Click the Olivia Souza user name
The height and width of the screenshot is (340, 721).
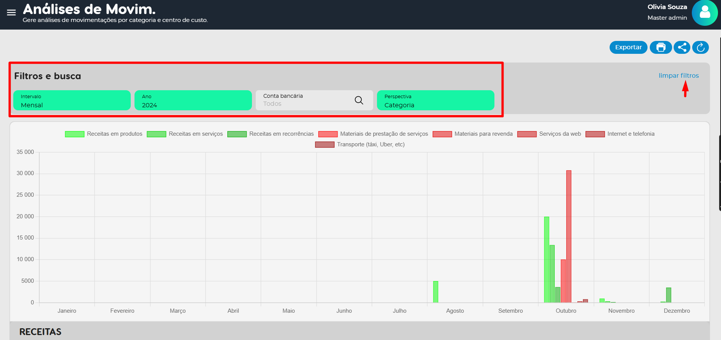(667, 7)
